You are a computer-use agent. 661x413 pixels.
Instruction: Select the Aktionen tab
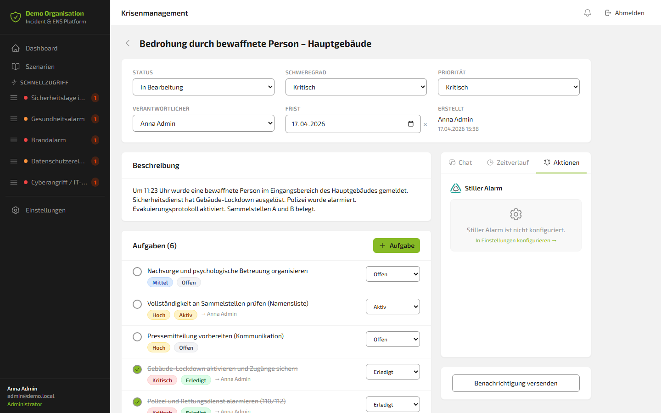coord(561,162)
